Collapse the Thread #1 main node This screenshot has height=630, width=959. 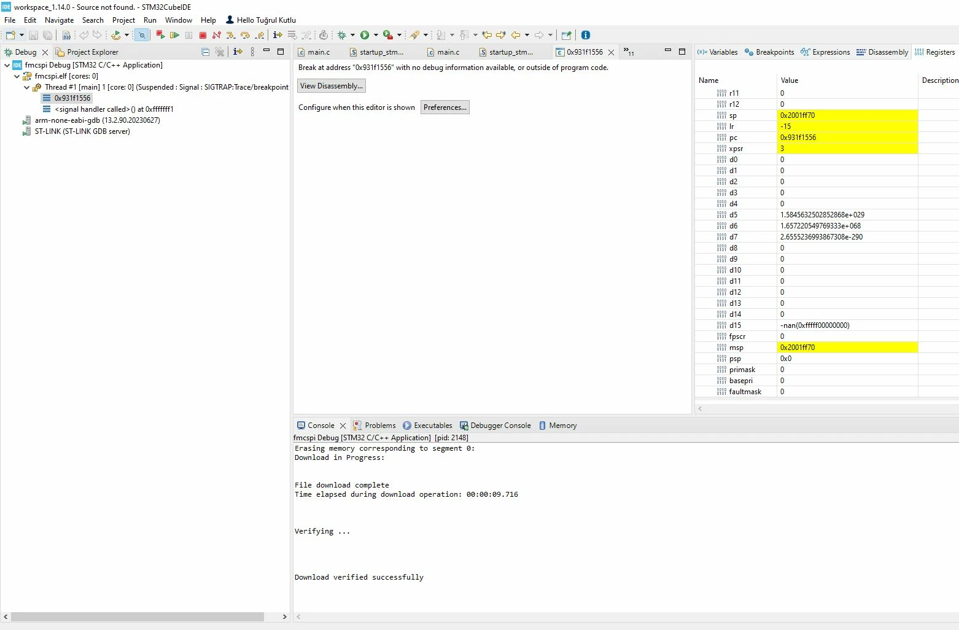click(27, 87)
